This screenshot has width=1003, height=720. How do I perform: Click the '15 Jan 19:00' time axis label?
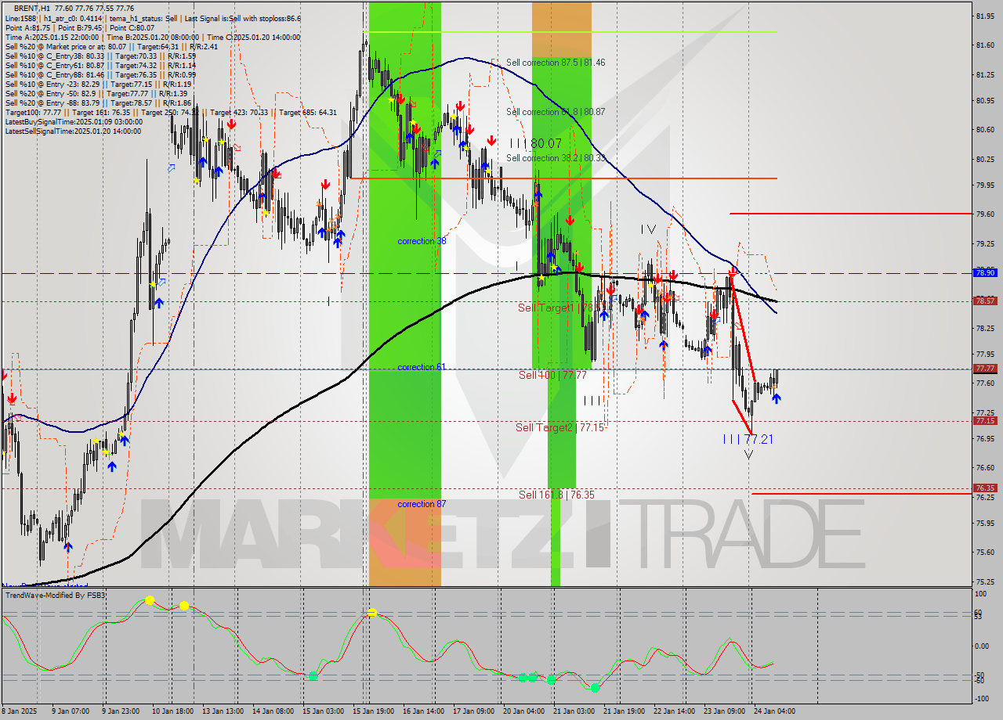pyautogui.click(x=373, y=711)
